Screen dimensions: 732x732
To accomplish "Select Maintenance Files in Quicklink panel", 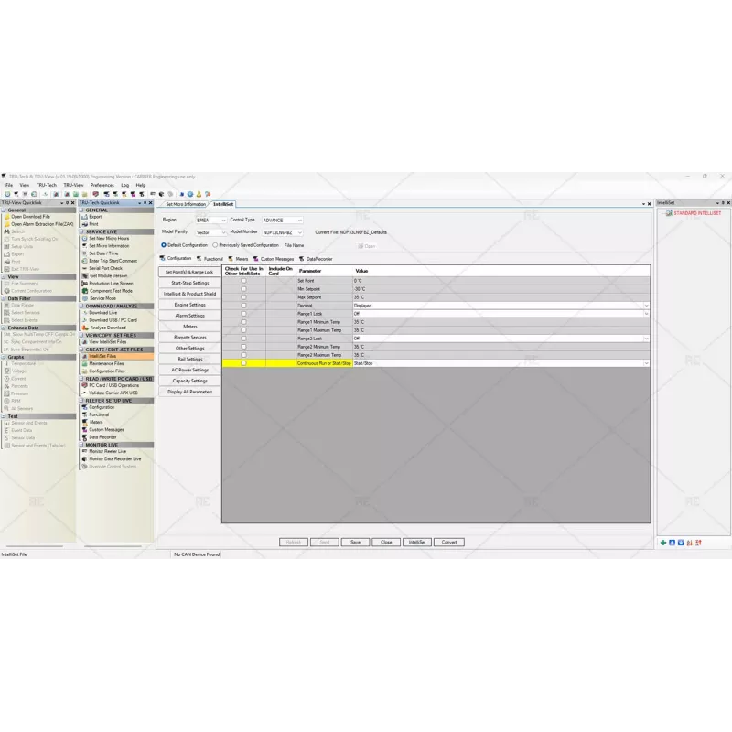I will tap(106, 363).
